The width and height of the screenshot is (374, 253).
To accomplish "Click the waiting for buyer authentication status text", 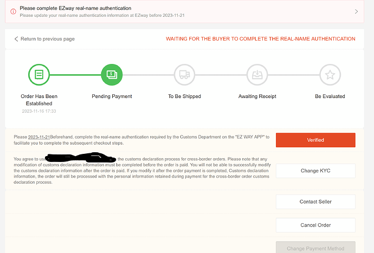I will pos(260,39).
